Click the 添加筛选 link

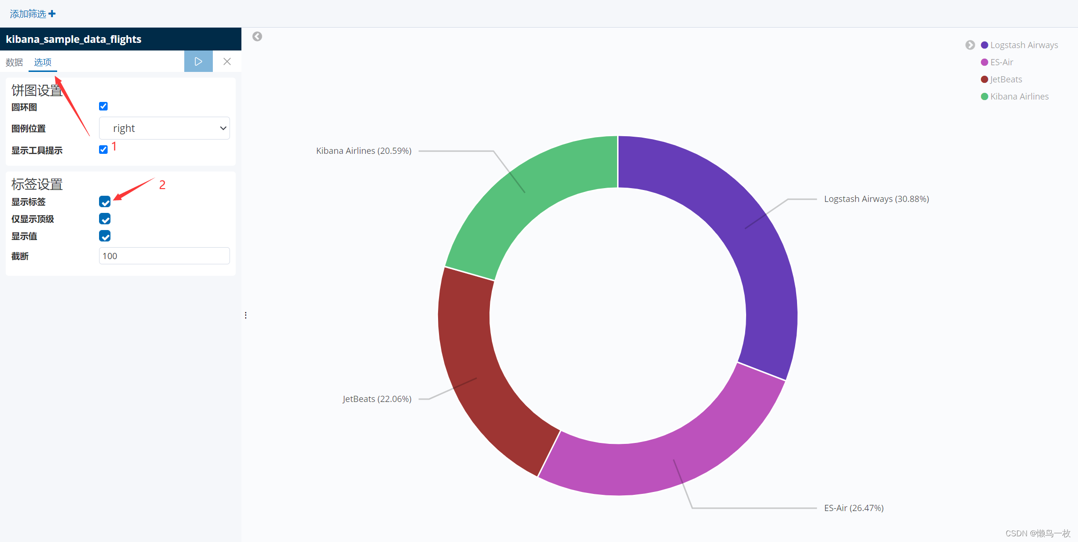pyautogui.click(x=28, y=14)
